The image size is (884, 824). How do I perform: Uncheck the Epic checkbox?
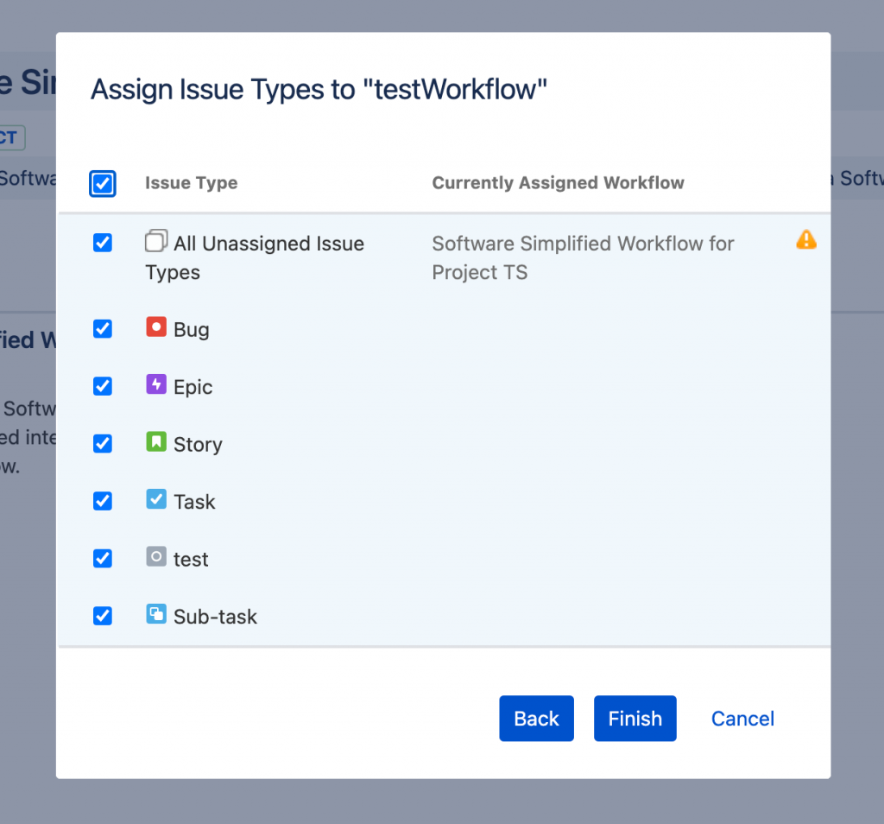tap(103, 386)
